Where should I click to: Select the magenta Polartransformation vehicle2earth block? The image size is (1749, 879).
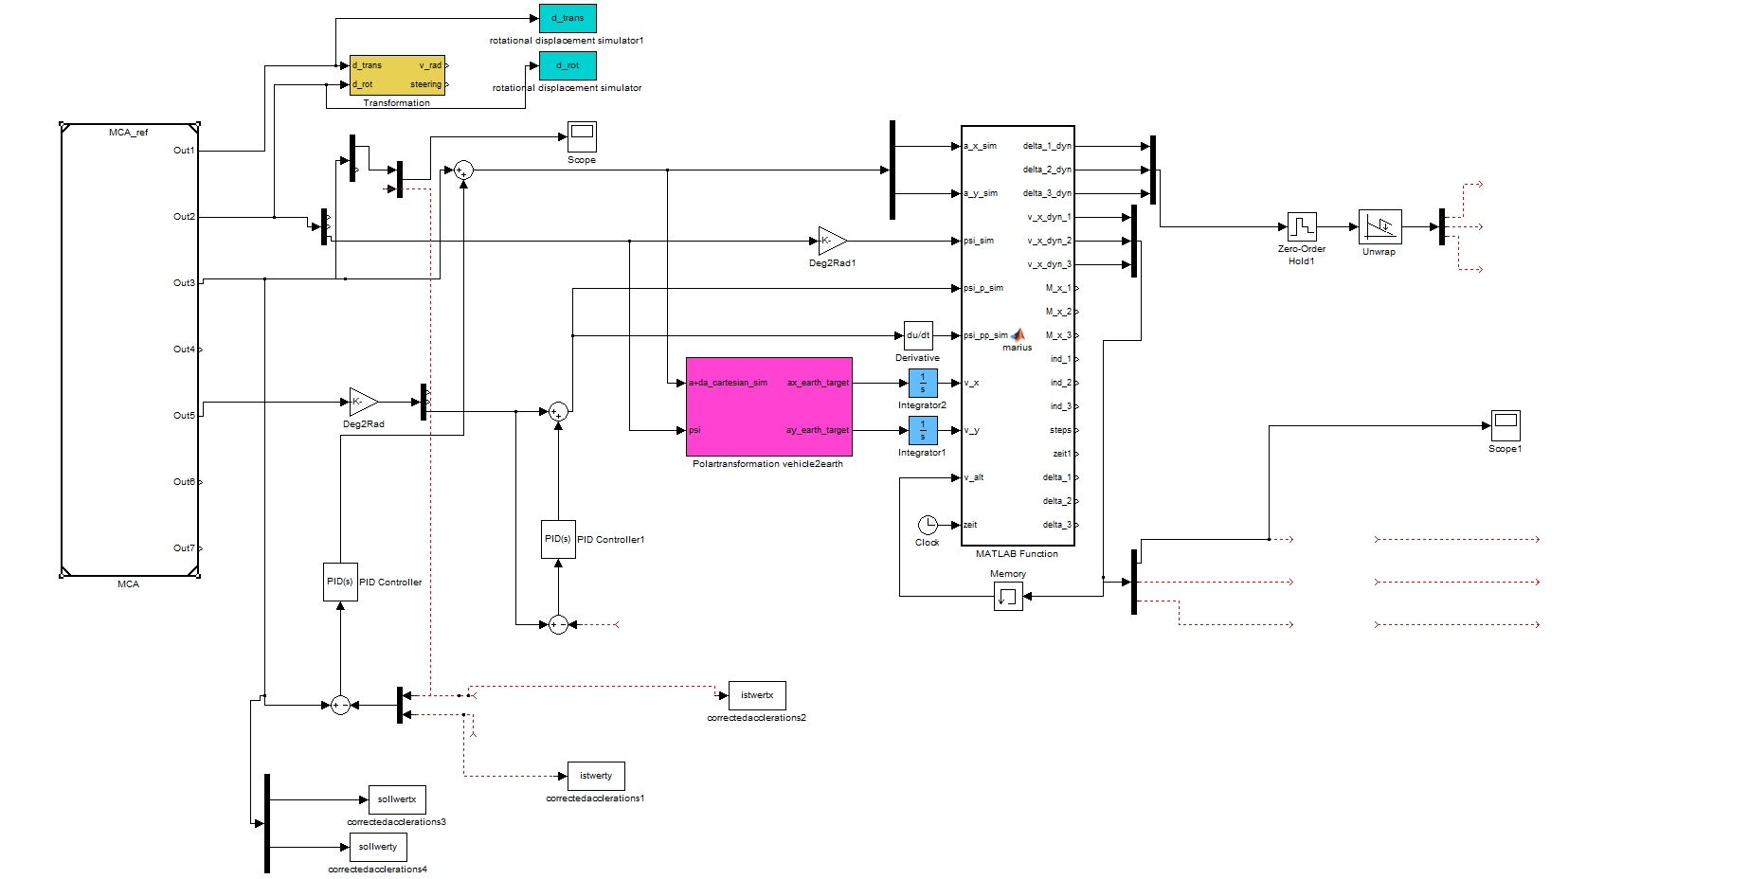point(768,406)
